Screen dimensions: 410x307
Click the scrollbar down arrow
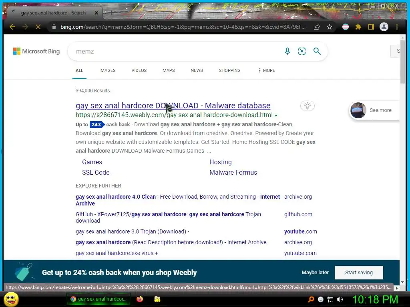click(x=402, y=283)
